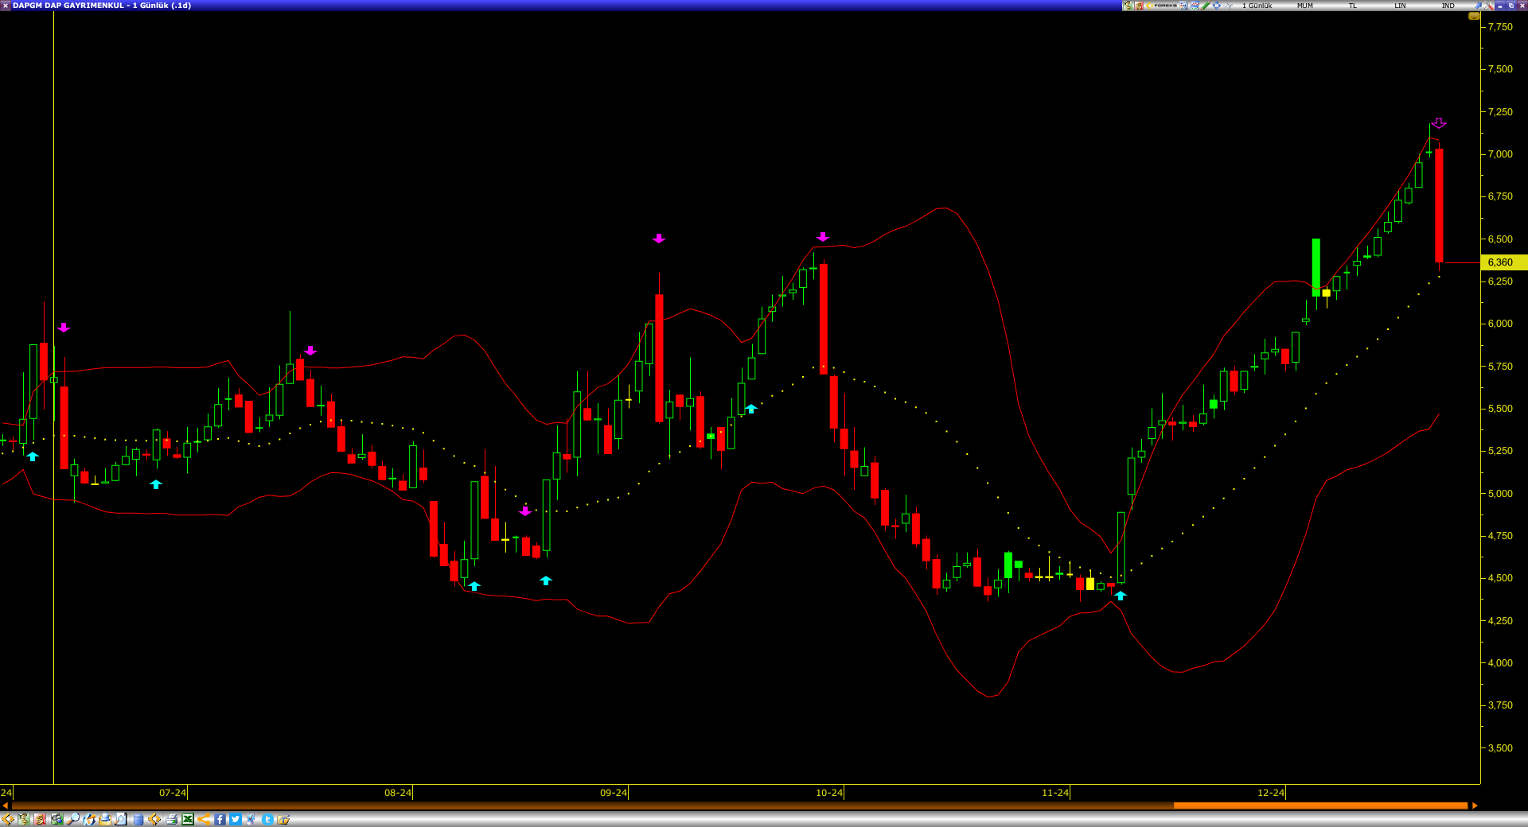Share chart on Facebook
Viewport: 1528px width, 827px height.
pos(220,819)
